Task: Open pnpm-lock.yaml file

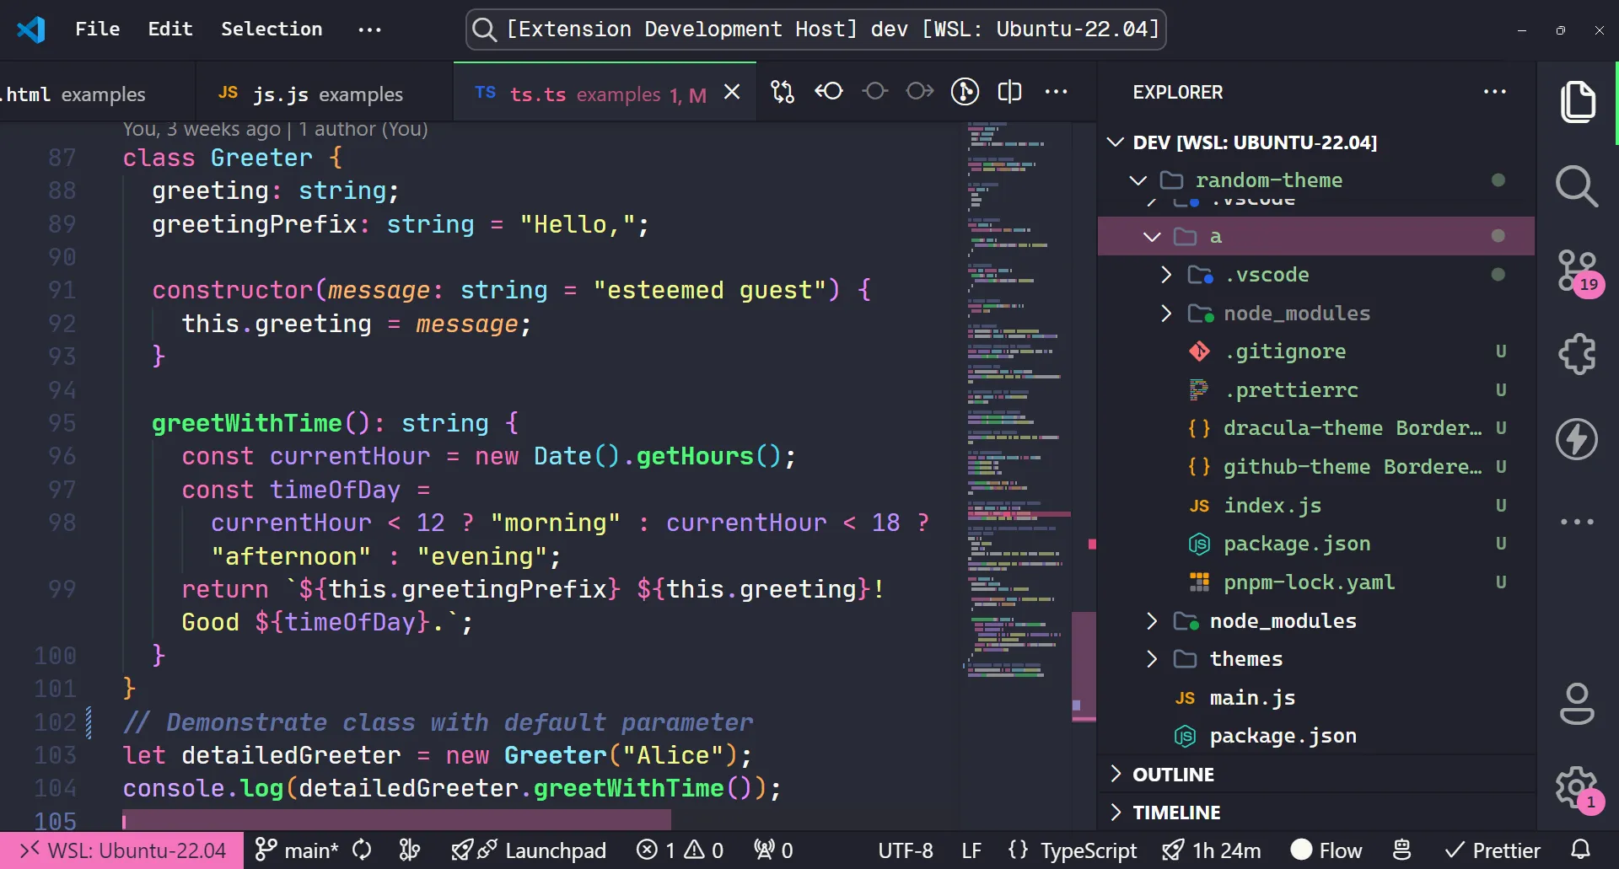Action: click(1315, 582)
